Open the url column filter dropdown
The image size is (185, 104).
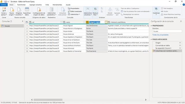(x=61, y=22)
